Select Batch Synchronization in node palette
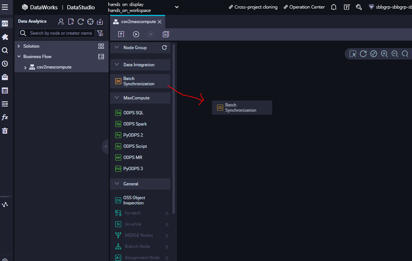Image resolution: width=412 pixels, height=261 pixels. 140,81
